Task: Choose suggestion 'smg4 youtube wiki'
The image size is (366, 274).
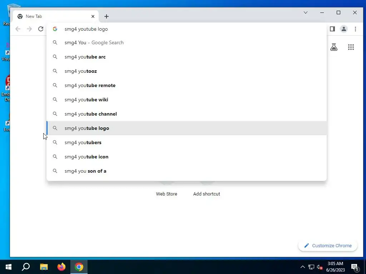Action: pos(187,100)
